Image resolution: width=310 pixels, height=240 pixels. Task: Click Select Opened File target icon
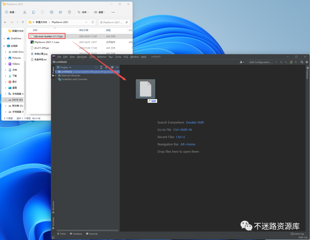96,67
